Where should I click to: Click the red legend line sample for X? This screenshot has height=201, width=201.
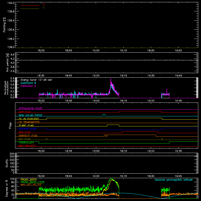tap(30, 5)
